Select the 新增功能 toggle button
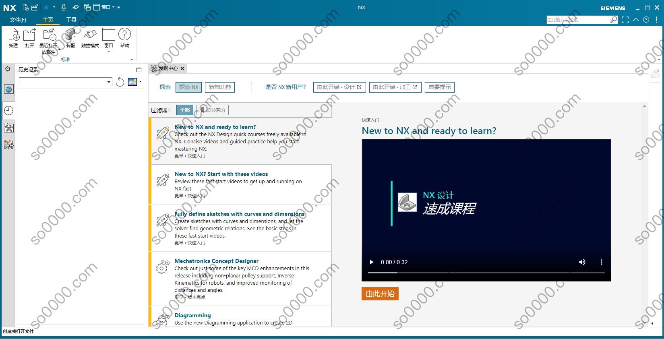 (220, 87)
